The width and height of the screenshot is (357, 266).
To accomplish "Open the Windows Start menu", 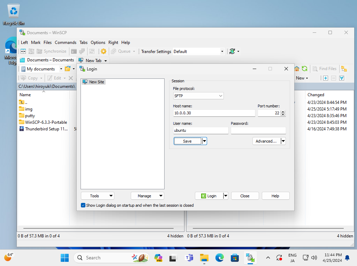I will (x=64, y=258).
